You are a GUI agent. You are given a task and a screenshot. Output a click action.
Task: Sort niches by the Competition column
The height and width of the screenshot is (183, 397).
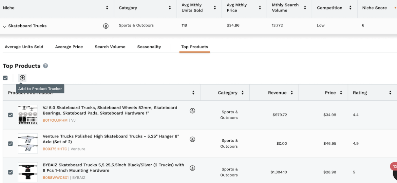click(x=350, y=8)
